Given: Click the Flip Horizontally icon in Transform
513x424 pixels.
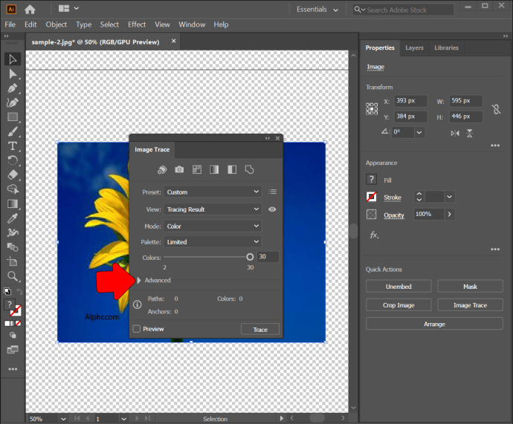Looking at the screenshot, I should pos(455,132).
